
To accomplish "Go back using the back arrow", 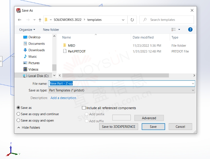I will [20, 20].
